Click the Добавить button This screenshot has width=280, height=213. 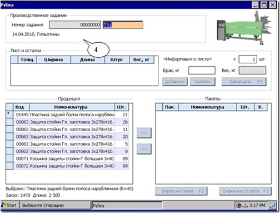click(175, 82)
